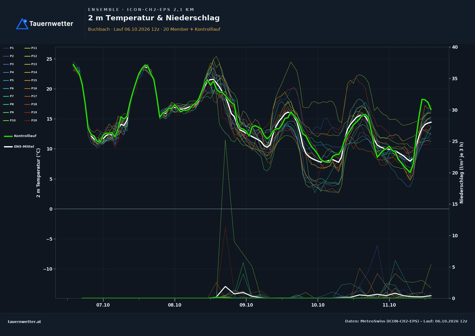The image size is (475, 336).
Task: Click the Tauernwetter brand name text
Action: tap(51, 24)
